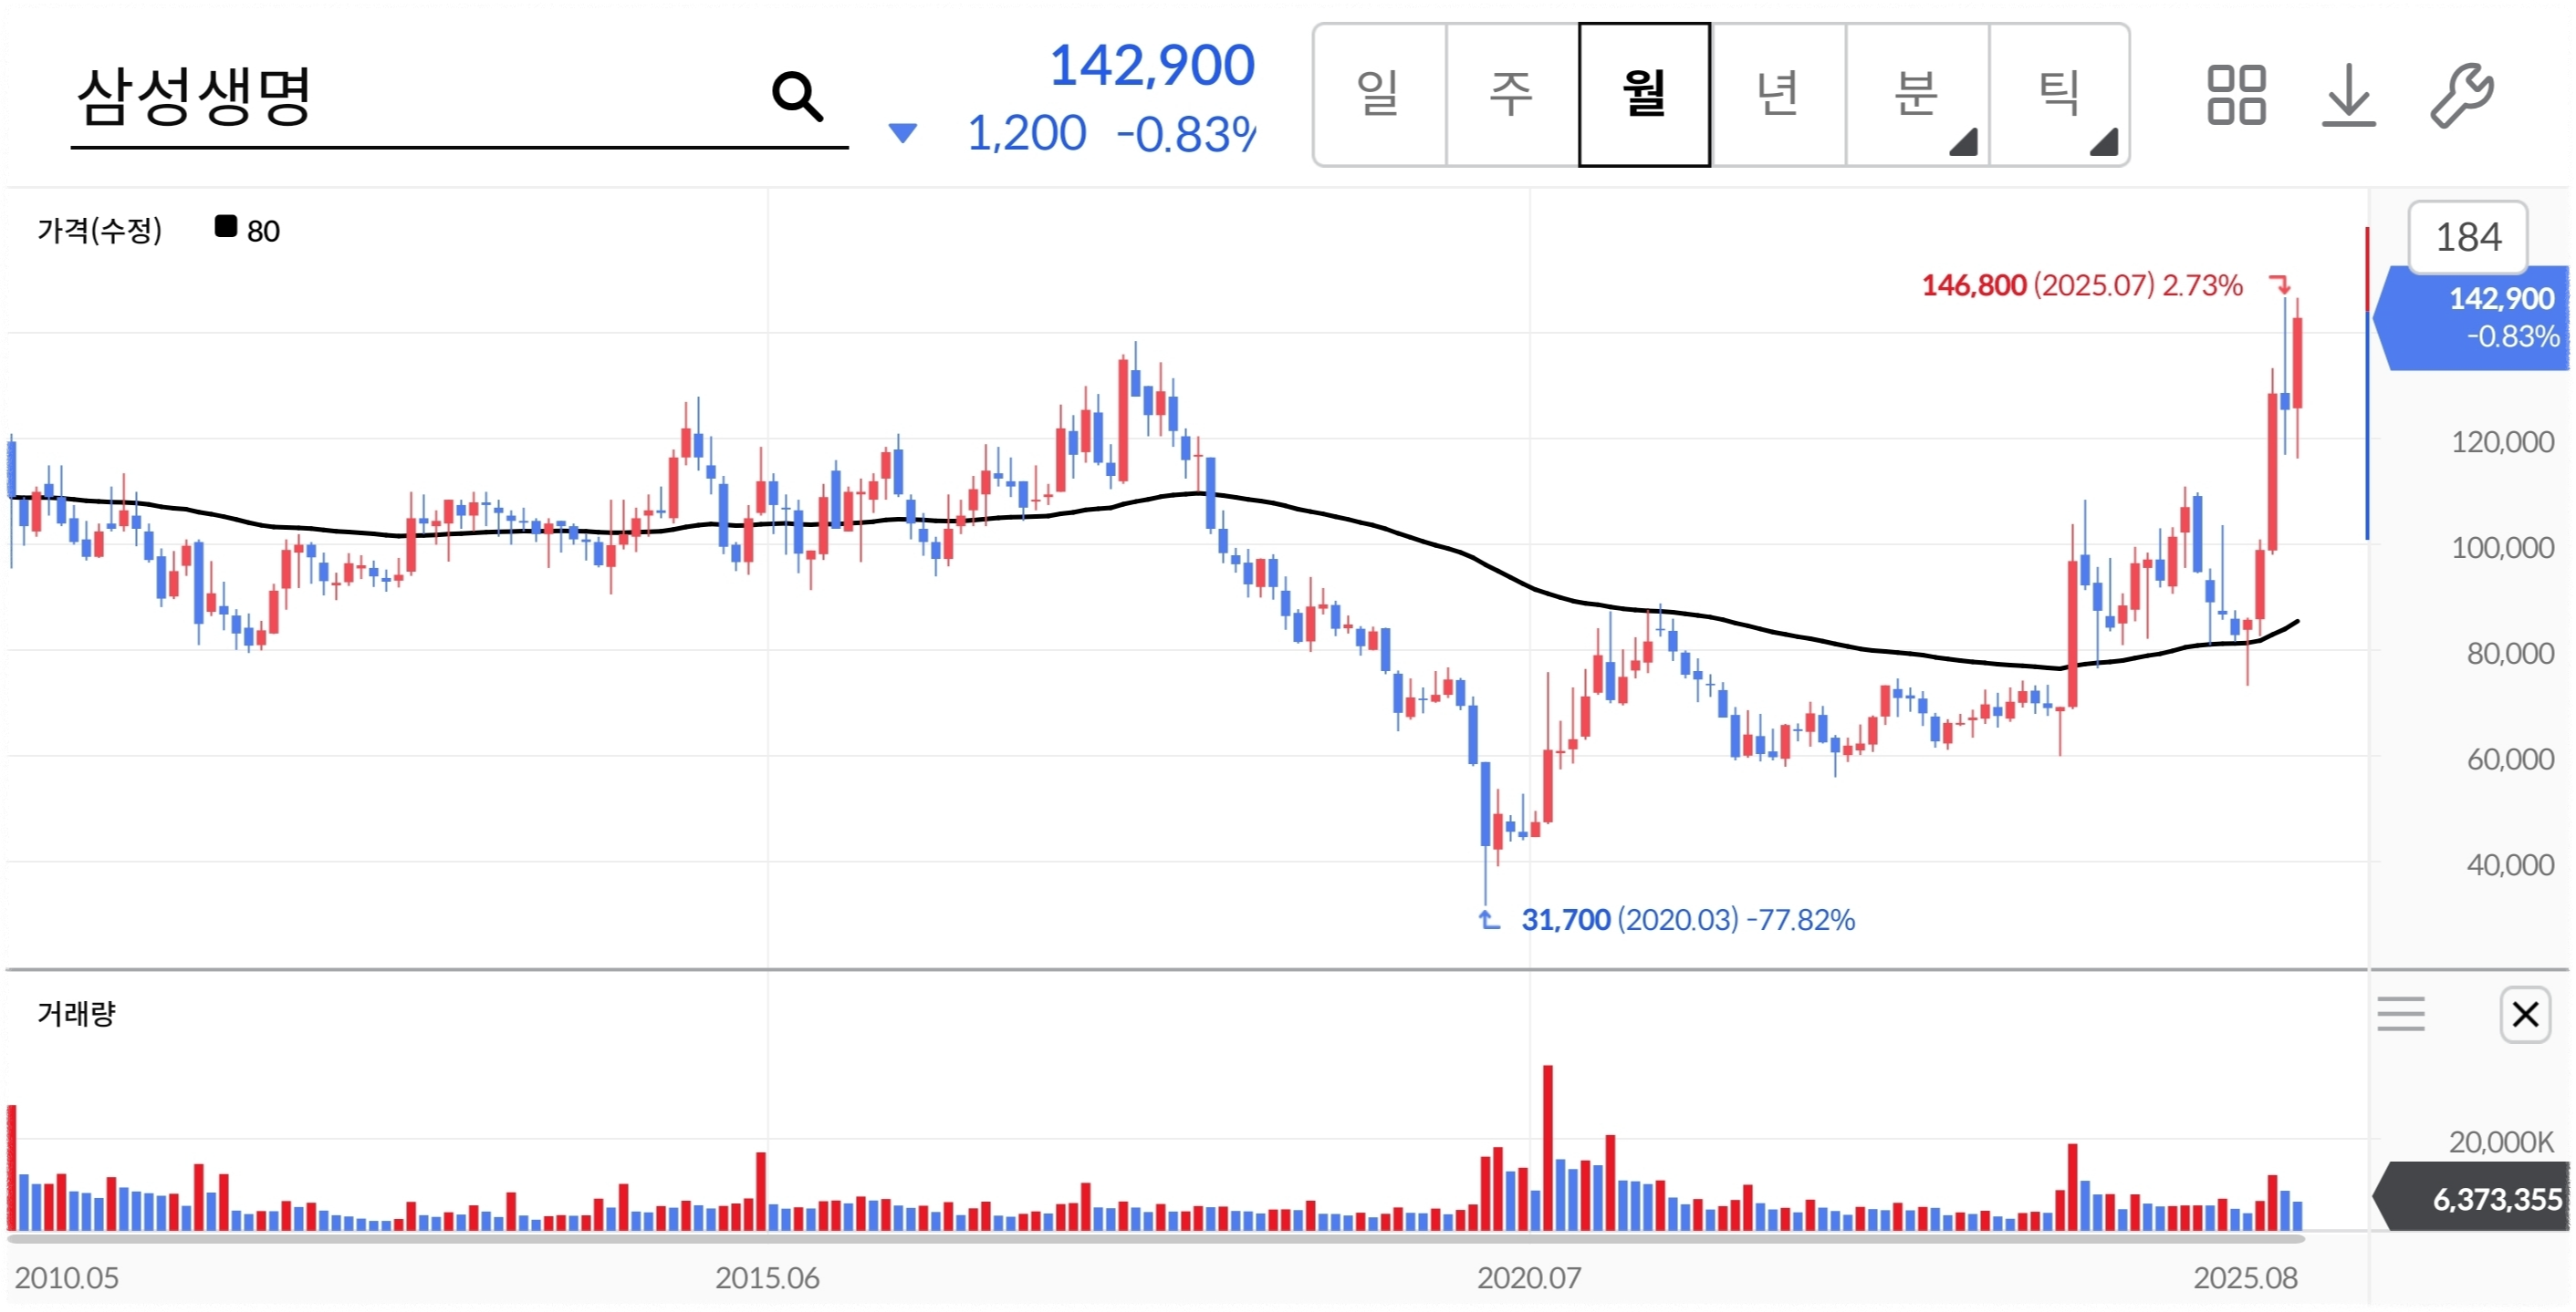The image size is (2576, 1312).
Task: Open the volume panel hamburger menu
Action: pos(2400,1014)
